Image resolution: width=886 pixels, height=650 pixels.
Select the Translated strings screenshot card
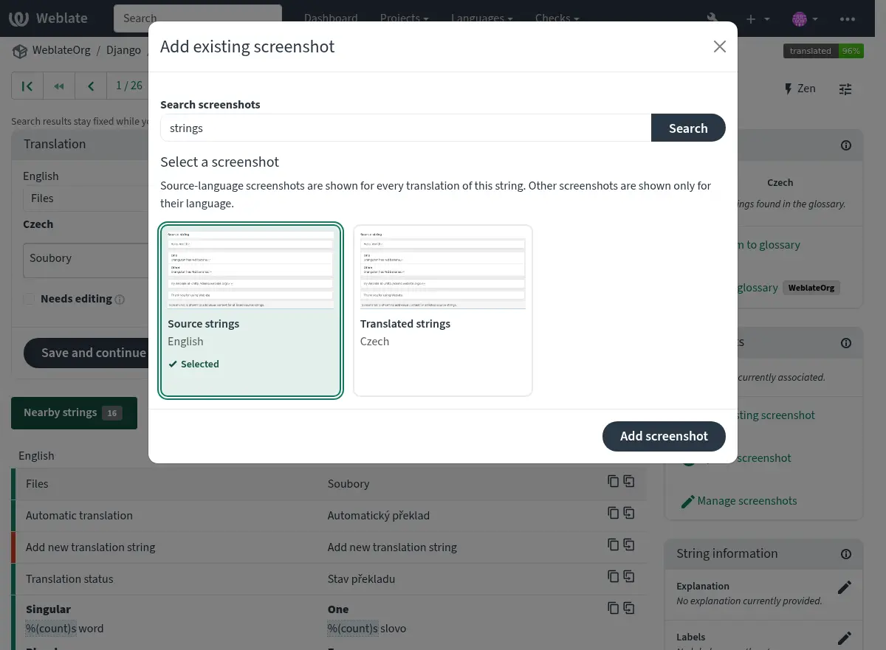[443, 311]
